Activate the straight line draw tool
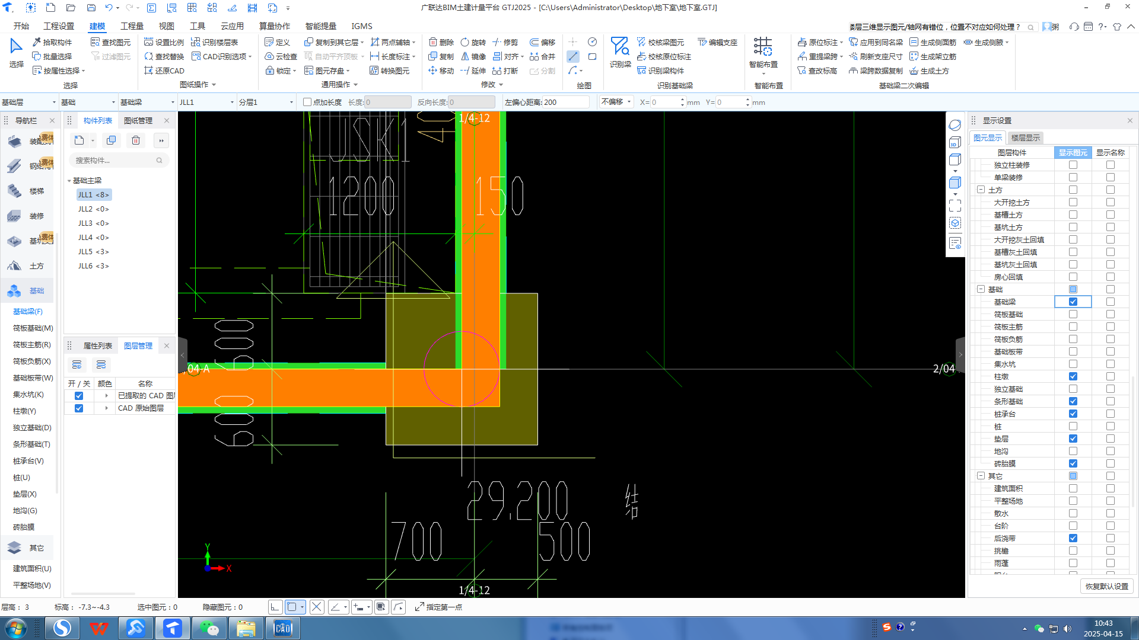1139x640 pixels. point(573,56)
